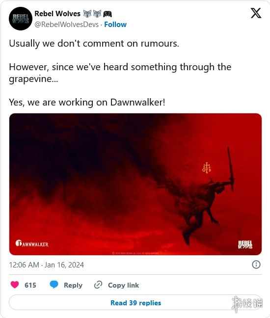Click the Copy link text
The height and width of the screenshot is (318, 270).
coord(123,285)
